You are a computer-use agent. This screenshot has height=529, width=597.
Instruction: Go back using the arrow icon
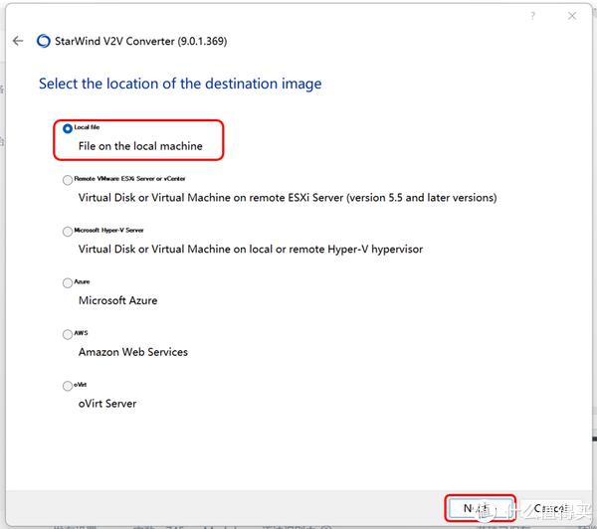pos(18,41)
